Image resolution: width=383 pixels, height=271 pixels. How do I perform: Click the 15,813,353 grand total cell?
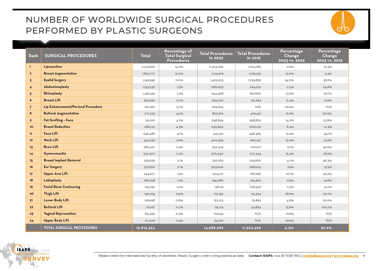[x=145, y=228]
